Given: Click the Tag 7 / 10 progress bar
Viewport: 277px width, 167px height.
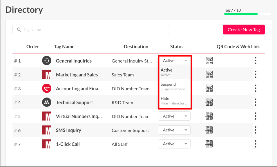Looking at the screenshot, I should point(248,14).
